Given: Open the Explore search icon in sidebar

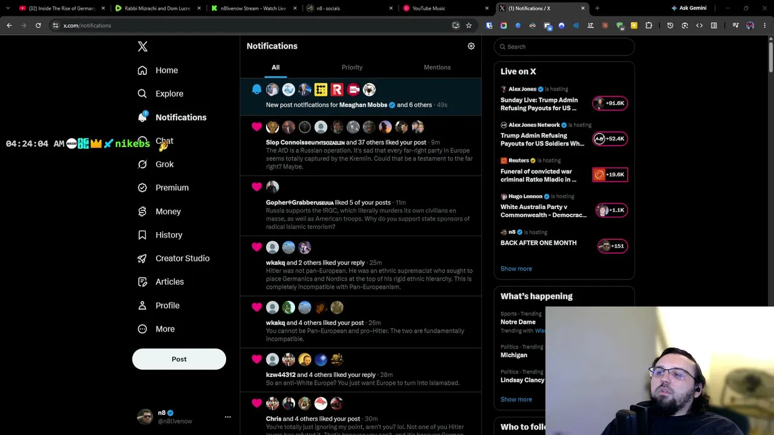Looking at the screenshot, I should pos(142,94).
